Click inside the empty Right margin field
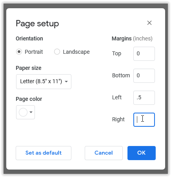171x177 pixels. 144,120
